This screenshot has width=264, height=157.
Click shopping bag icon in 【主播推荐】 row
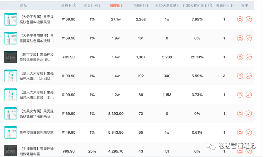(x=240, y=151)
